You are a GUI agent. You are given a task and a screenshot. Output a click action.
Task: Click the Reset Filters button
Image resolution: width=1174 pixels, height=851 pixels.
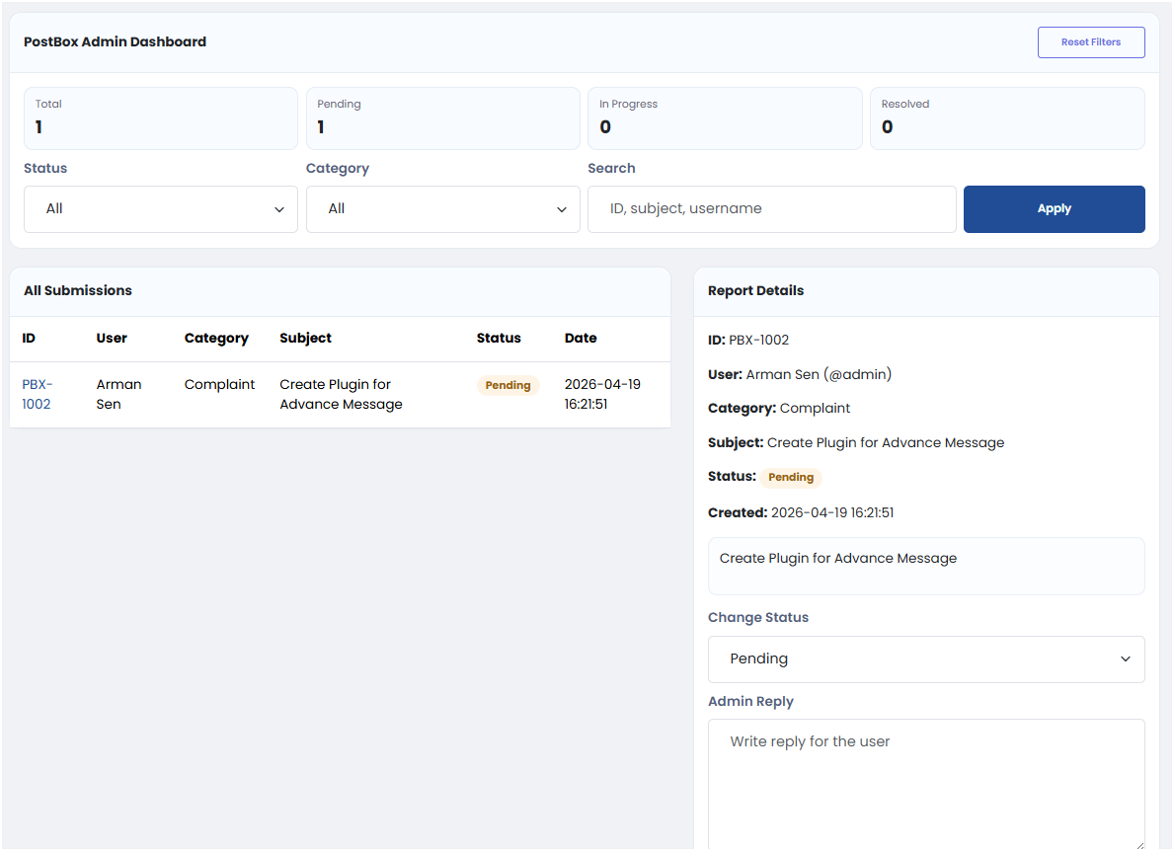point(1090,41)
